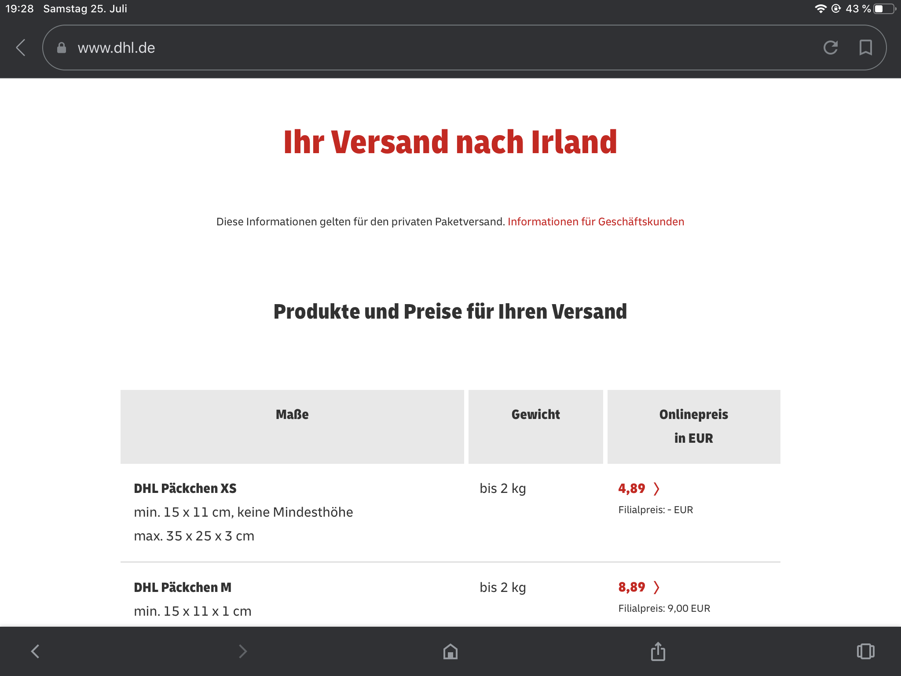Select the 8,89 online price link
This screenshot has width=901, height=676.
[631, 587]
